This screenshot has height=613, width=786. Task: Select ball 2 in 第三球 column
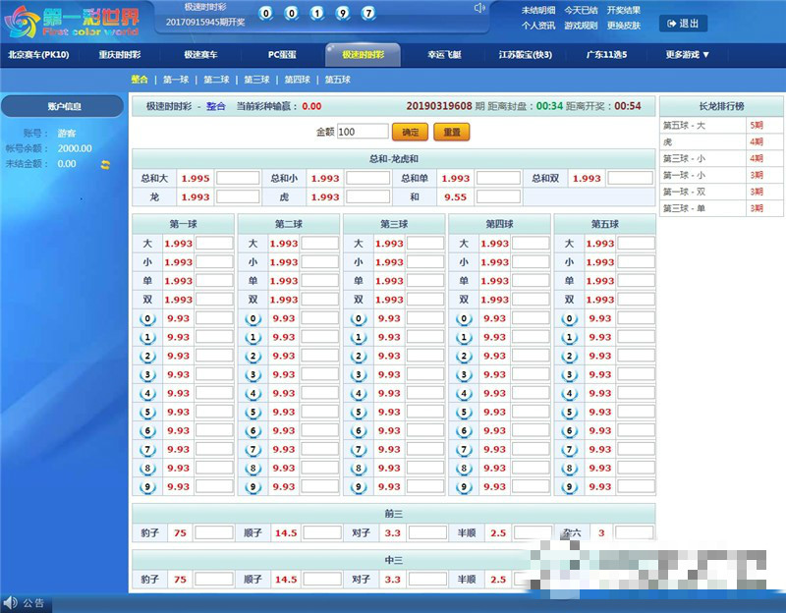359,356
